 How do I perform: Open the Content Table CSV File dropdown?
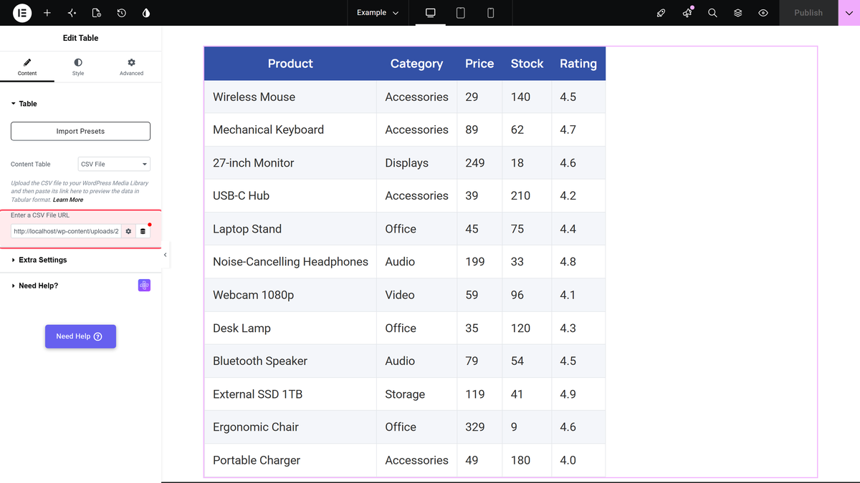[x=114, y=164]
